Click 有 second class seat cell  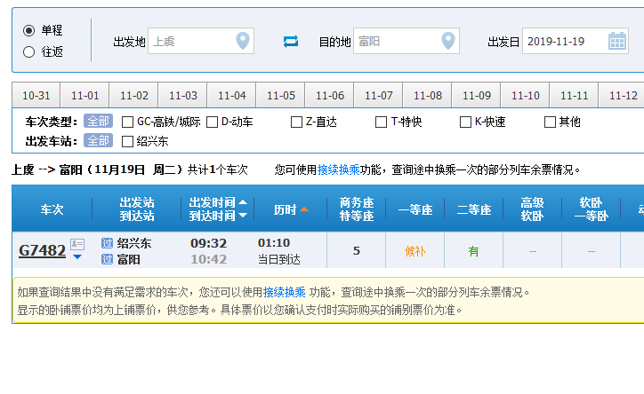473,251
